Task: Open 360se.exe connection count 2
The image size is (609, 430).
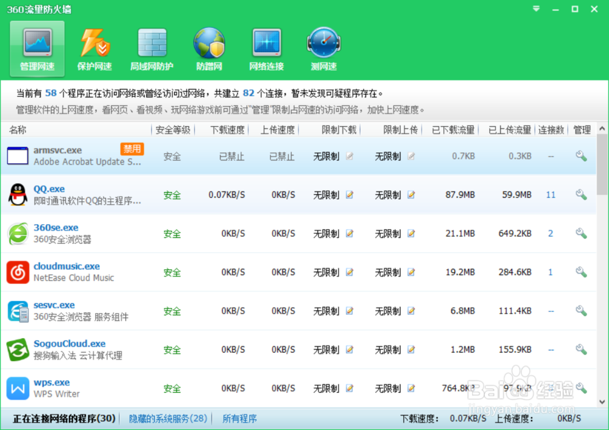Action: click(551, 233)
